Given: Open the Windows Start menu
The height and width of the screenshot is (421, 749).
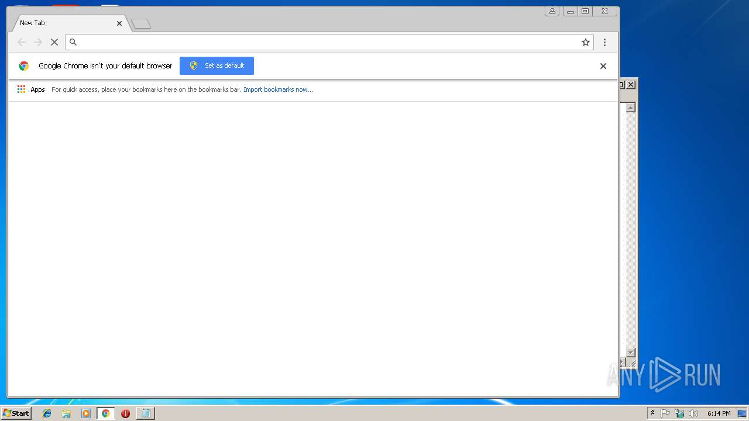Looking at the screenshot, I should (x=16, y=413).
